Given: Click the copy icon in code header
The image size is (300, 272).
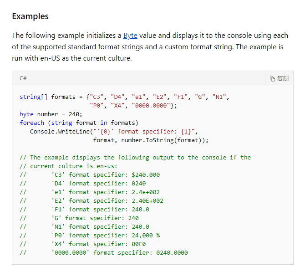Looking at the screenshot, I should [x=273, y=78].
